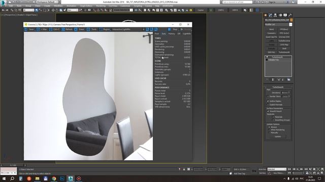Click the Selected key filter dropdown
Image resolution: width=325 pixels, height=182 pixels.
click(x=277, y=169)
